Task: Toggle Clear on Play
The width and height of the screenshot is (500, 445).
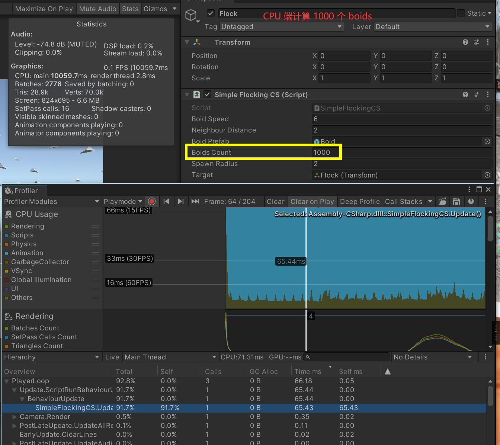Action: click(312, 201)
